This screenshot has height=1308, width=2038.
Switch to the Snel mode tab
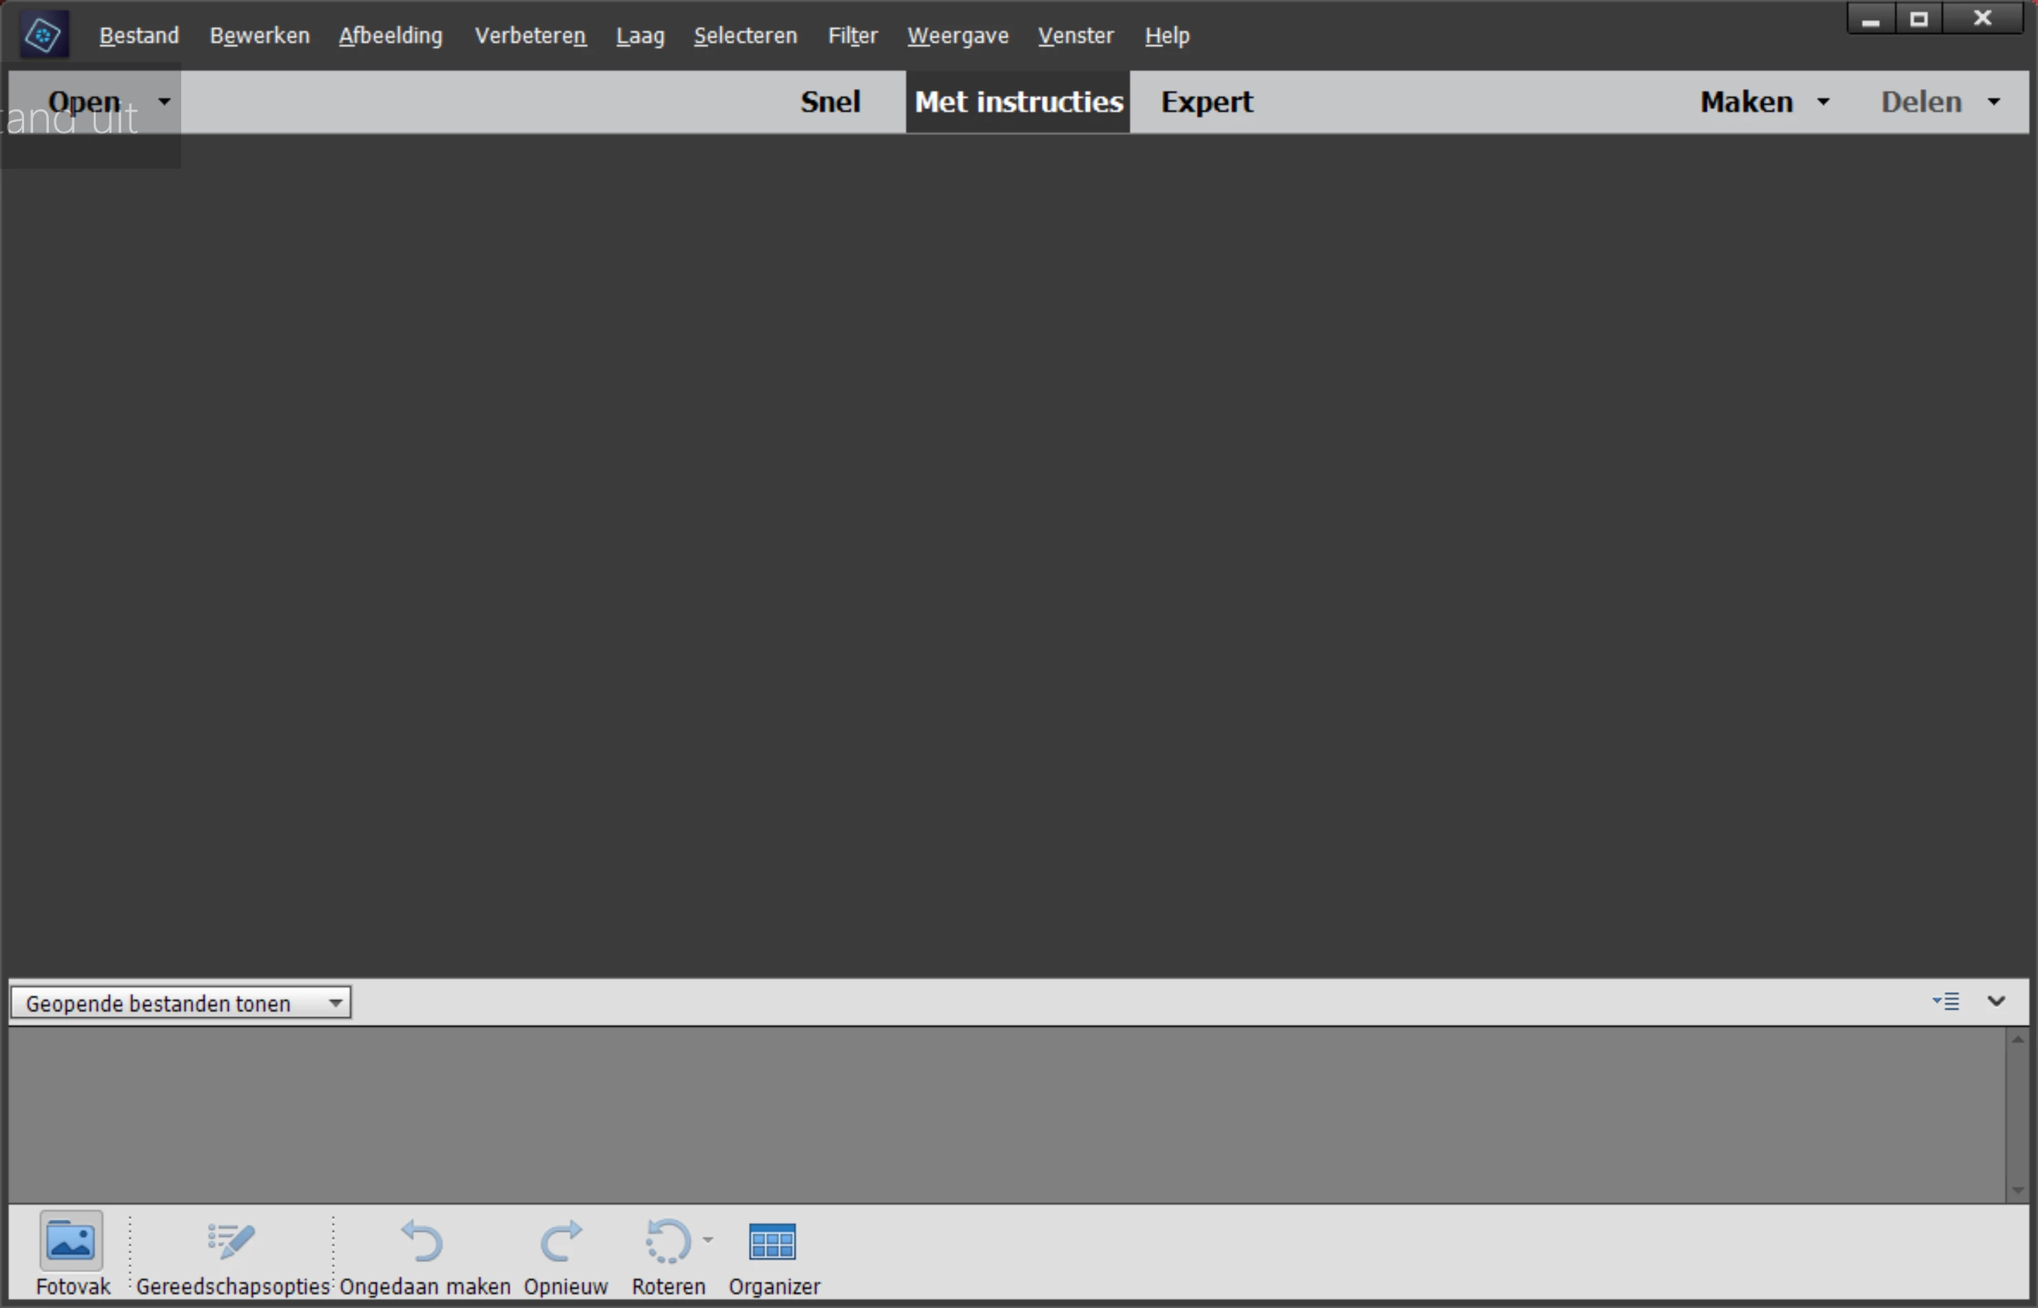click(x=830, y=102)
